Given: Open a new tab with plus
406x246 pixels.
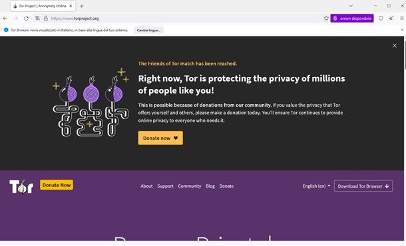Looking at the screenshot, I should click(82, 6).
